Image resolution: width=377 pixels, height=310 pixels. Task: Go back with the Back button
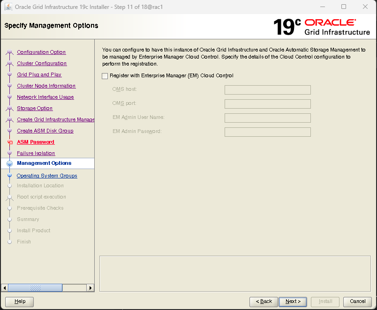point(264,302)
